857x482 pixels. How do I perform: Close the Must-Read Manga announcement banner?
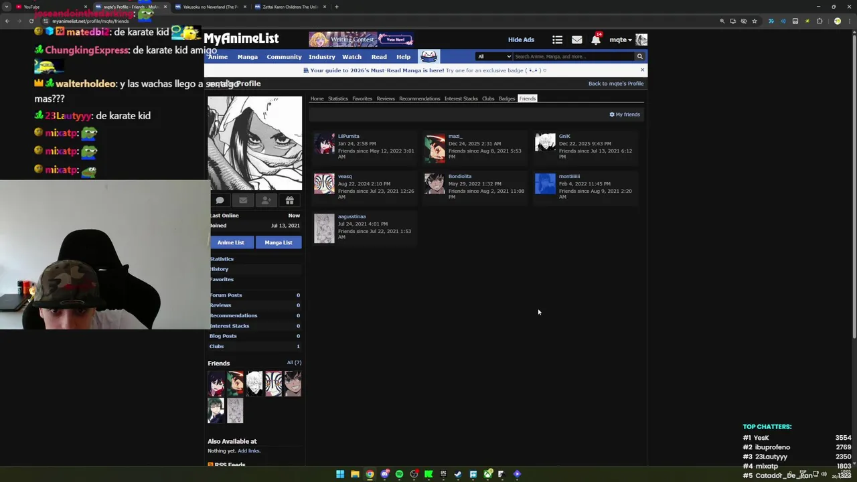642,70
